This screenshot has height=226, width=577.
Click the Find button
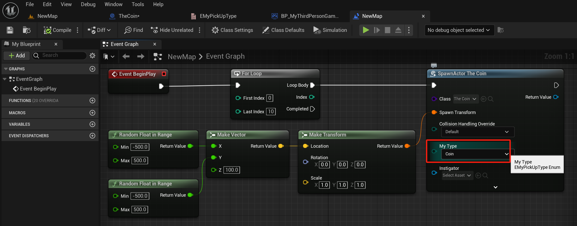[134, 30]
